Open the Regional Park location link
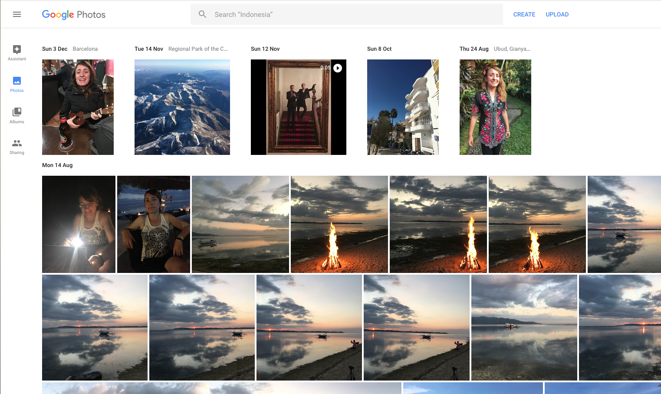661x394 pixels. [198, 49]
